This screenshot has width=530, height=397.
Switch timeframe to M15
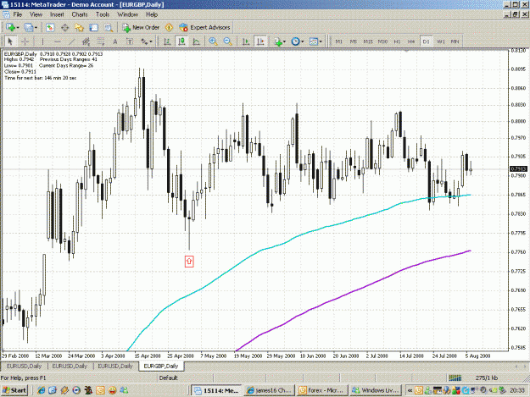pos(368,41)
